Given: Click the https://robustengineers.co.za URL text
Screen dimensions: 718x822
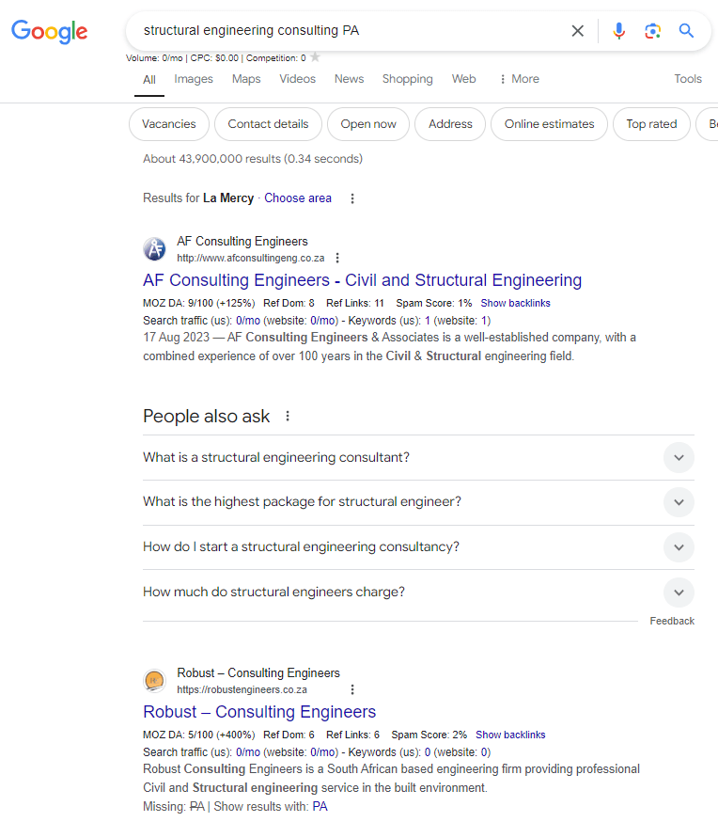Looking at the screenshot, I should pos(242,689).
